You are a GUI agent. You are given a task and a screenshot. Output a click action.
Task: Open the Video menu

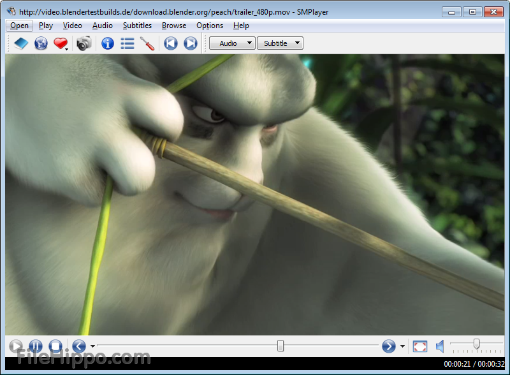click(x=72, y=26)
